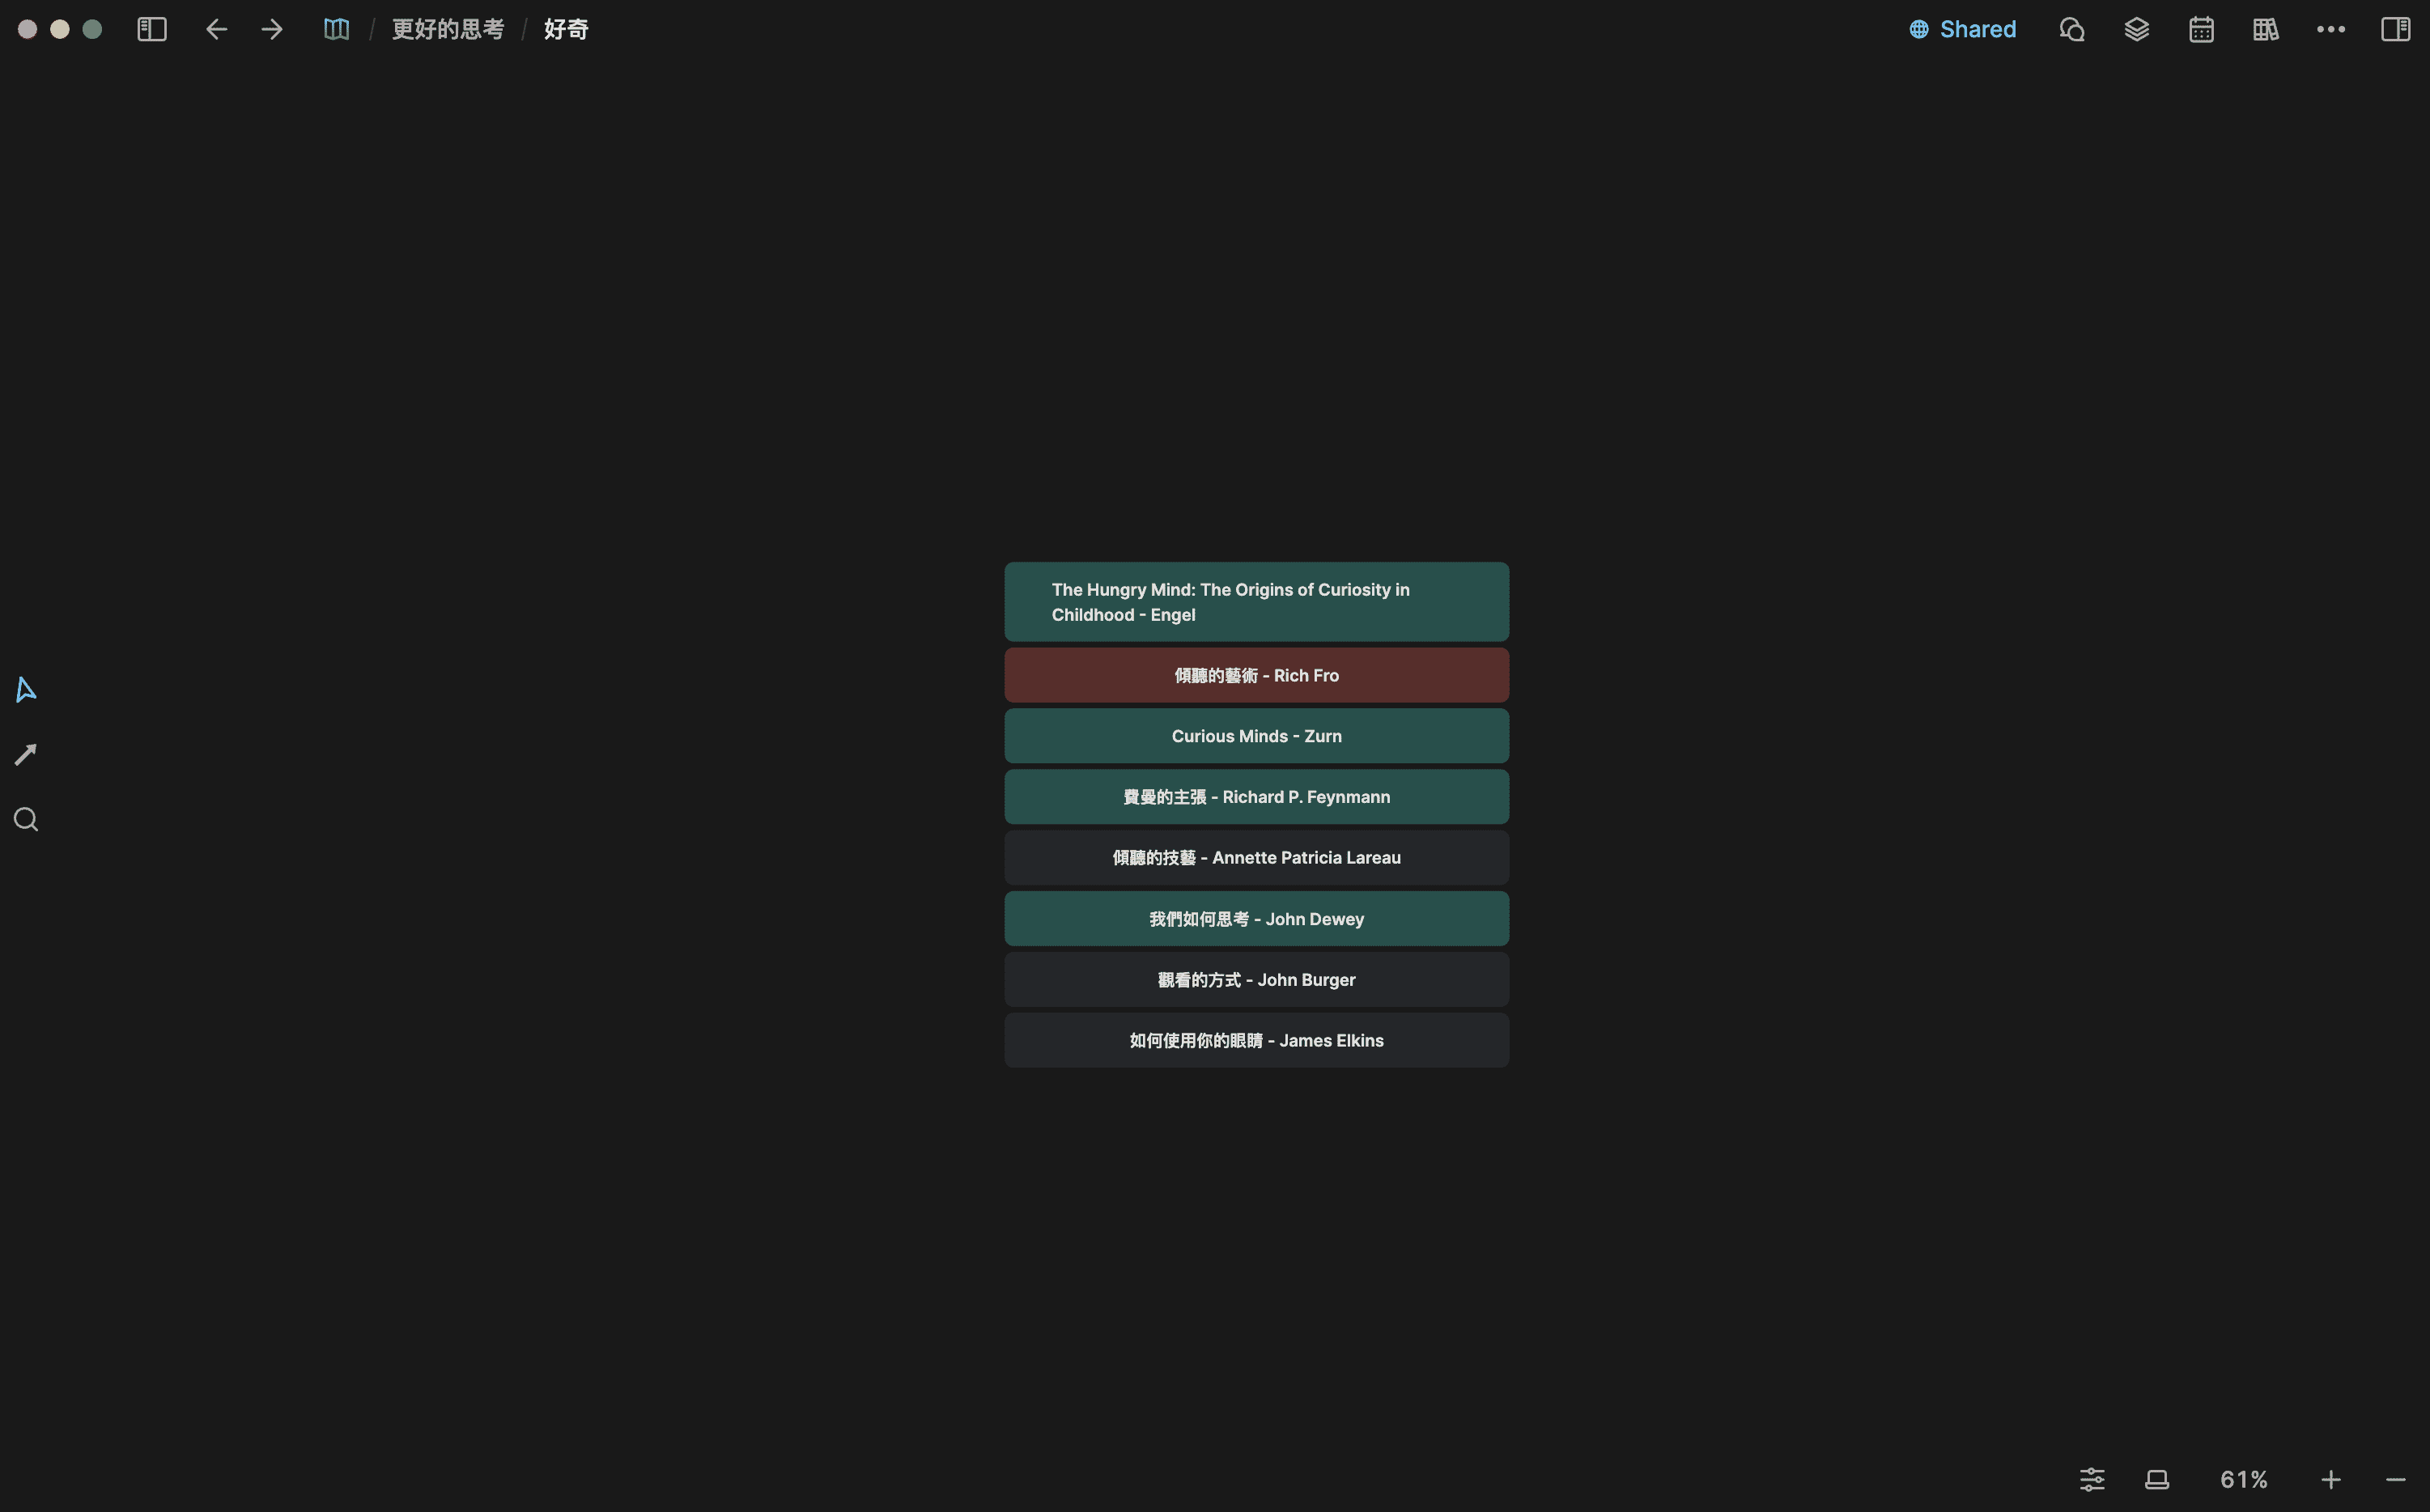The height and width of the screenshot is (1512, 2430).
Task: Zoom out with the minus icon
Action: click(x=2395, y=1479)
